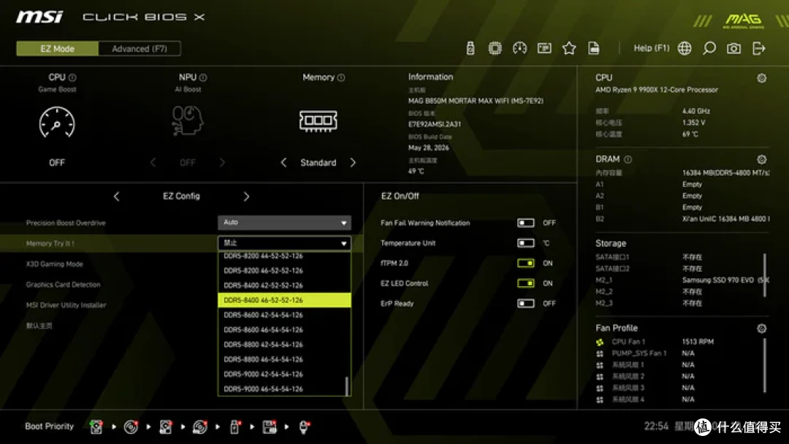Click the CPU chip toolbar icon
This screenshot has height=444, width=789.
495,48
